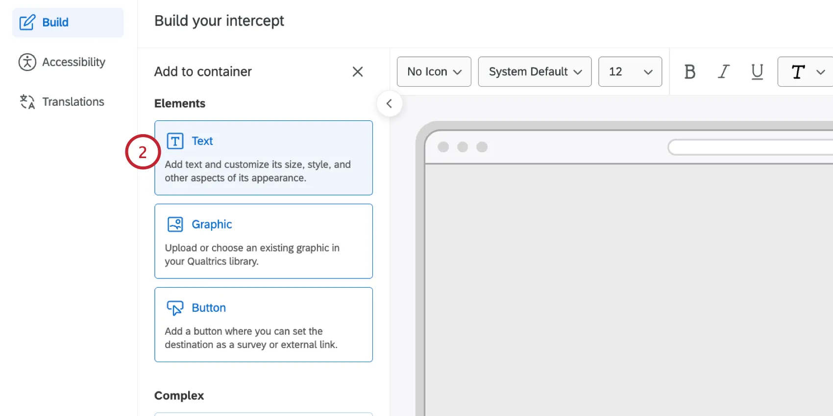This screenshot has width=833, height=416.
Task: Click the Accessibility person icon
Action: coord(27,62)
